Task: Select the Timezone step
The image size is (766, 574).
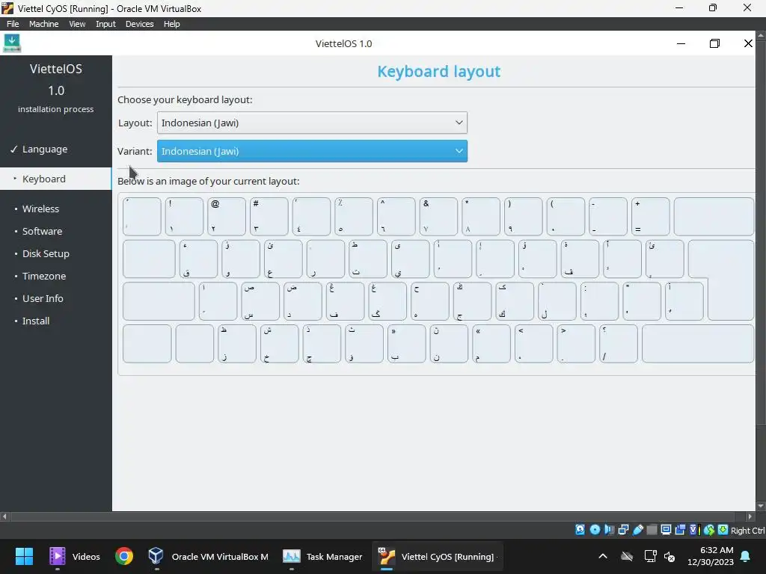Action: tap(55, 276)
